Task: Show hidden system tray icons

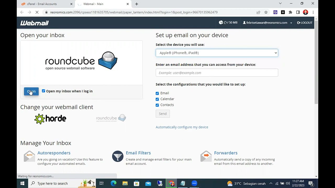Action: pos(271,183)
